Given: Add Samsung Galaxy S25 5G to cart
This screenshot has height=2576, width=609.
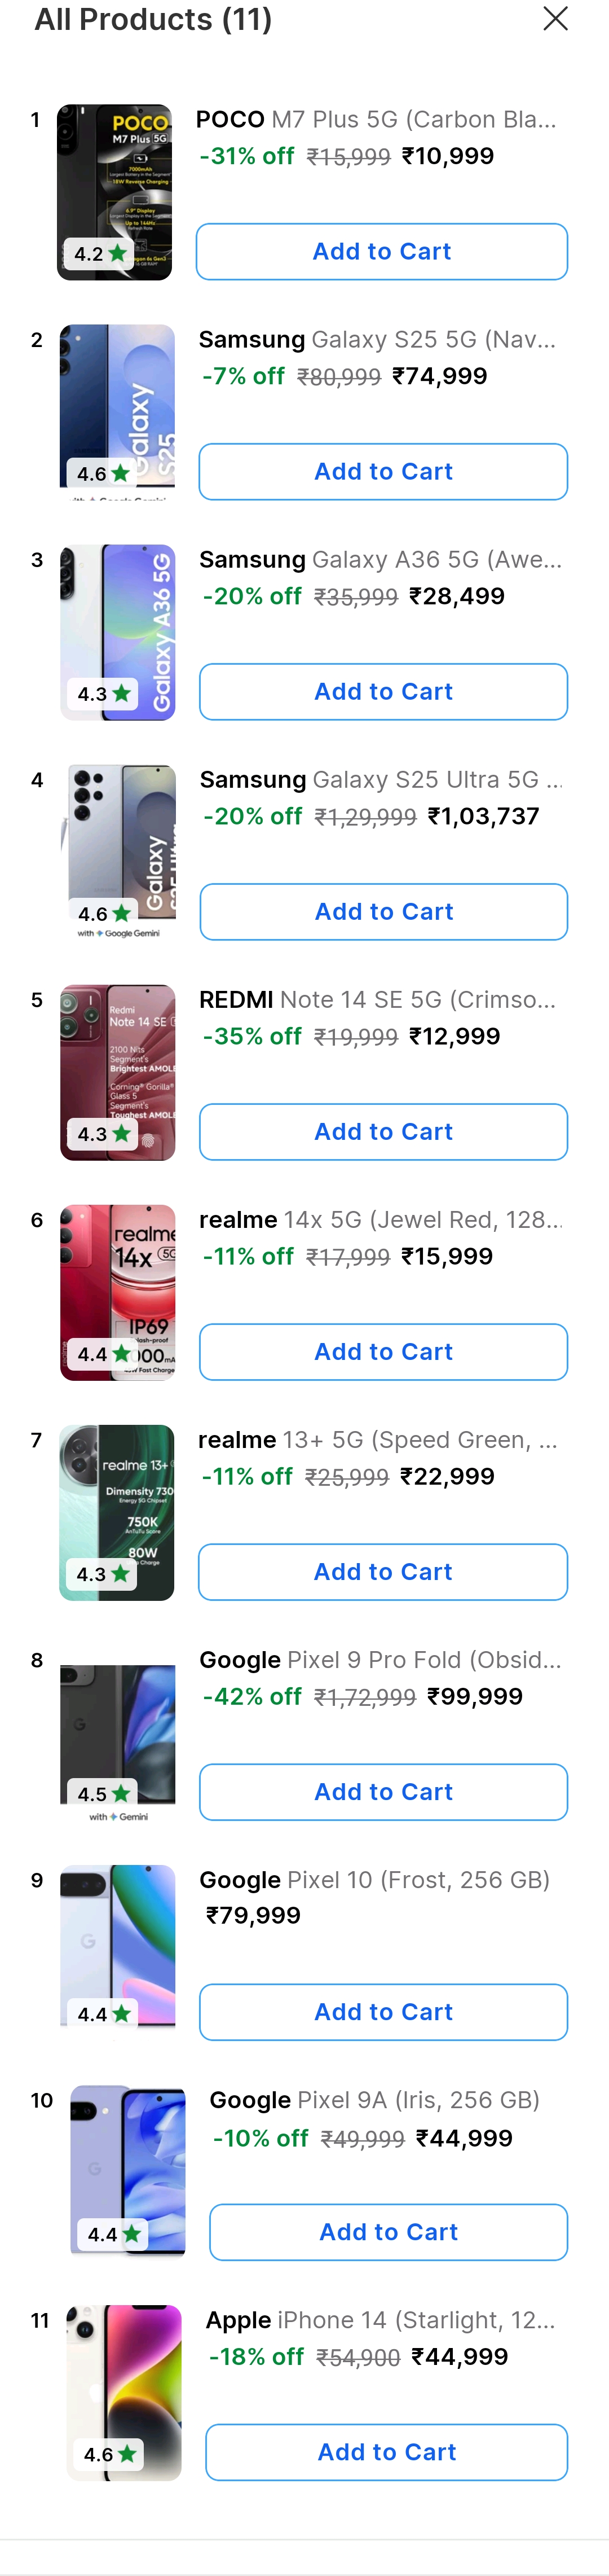Looking at the screenshot, I should pyautogui.click(x=383, y=472).
